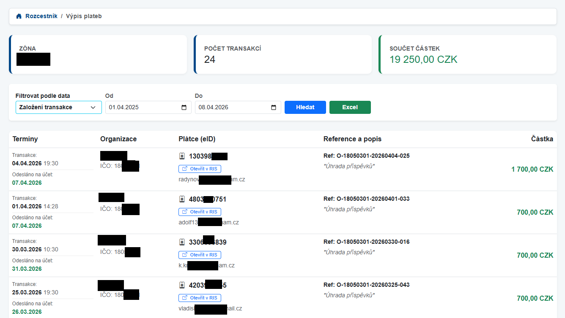Image resolution: width=565 pixels, height=318 pixels.
Task: Click payer ID icon for 04.04.2026 transaction
Action: pos(182,156)
